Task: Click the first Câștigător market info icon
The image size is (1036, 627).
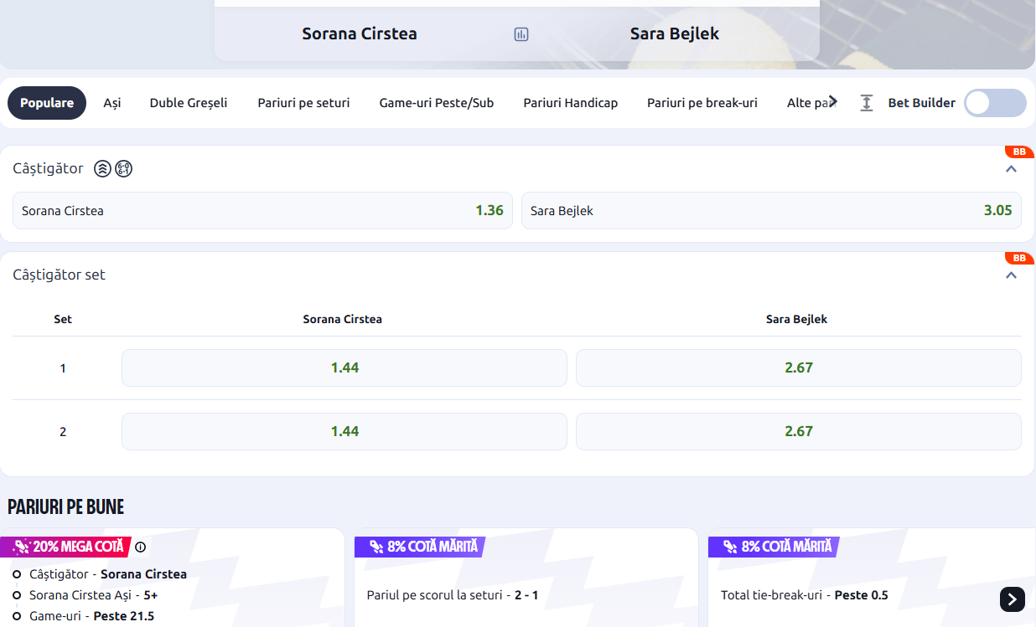Action: (x=102, y=169)
